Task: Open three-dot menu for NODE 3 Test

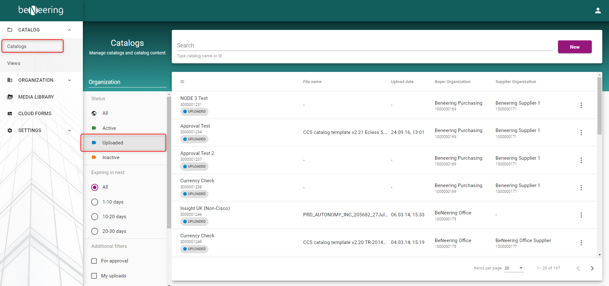Action: pyautogui.click(x=581, y=105)
